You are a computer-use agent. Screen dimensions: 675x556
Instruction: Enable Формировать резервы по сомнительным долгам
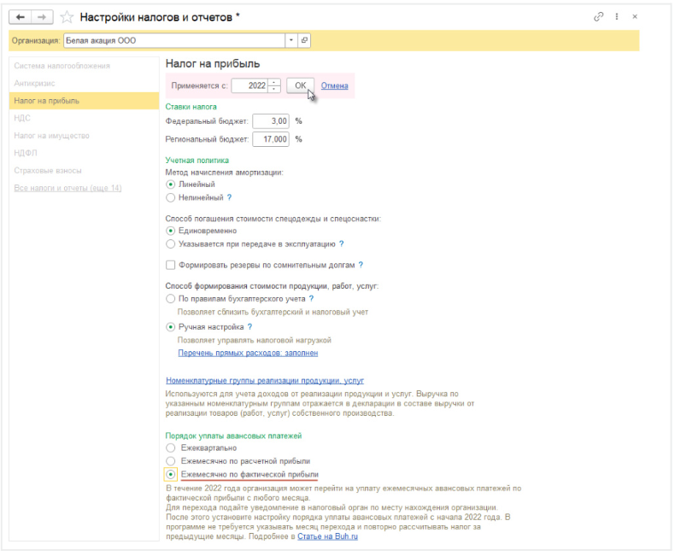(171, 265)
